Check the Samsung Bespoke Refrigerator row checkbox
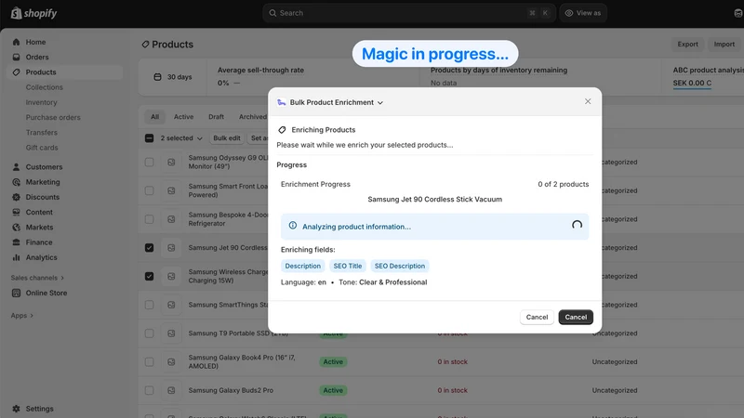Viewport: 744px width, 418px height. (149, 219)
